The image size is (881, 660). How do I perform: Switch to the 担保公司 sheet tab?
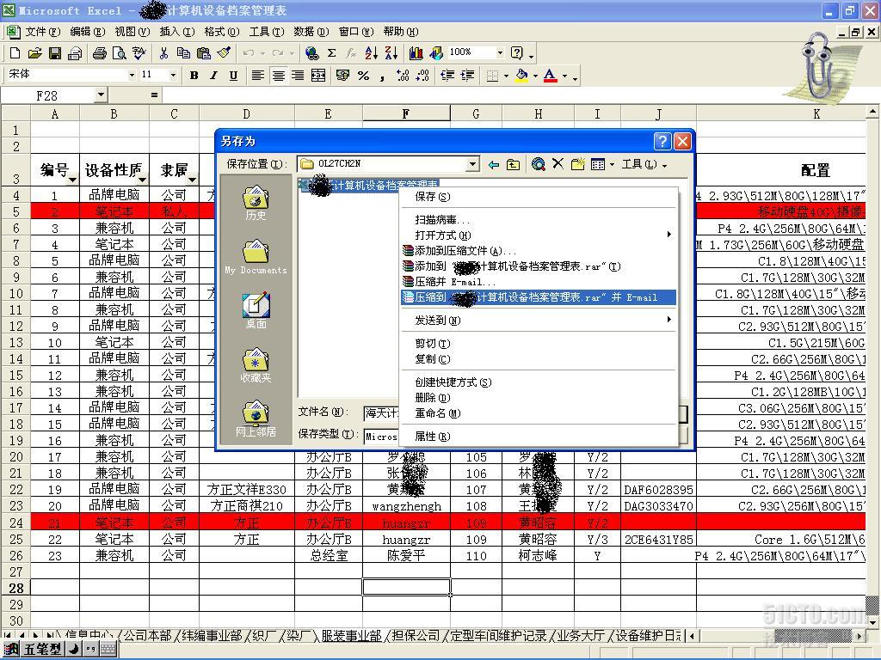tap(416, 636)
